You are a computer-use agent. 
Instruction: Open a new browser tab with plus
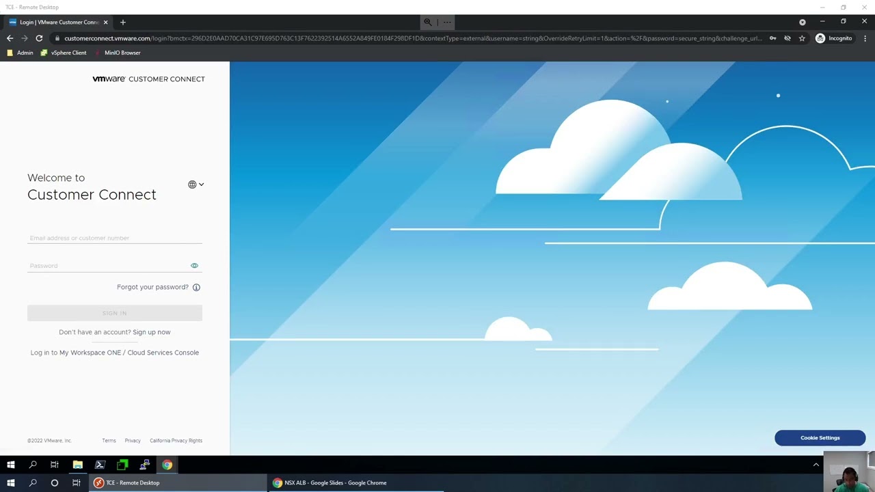123,22
